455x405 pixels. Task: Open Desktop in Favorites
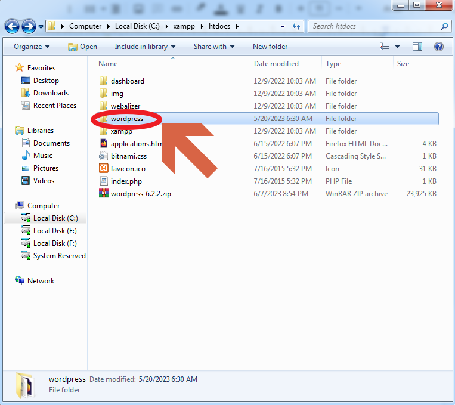coord(46,81)
